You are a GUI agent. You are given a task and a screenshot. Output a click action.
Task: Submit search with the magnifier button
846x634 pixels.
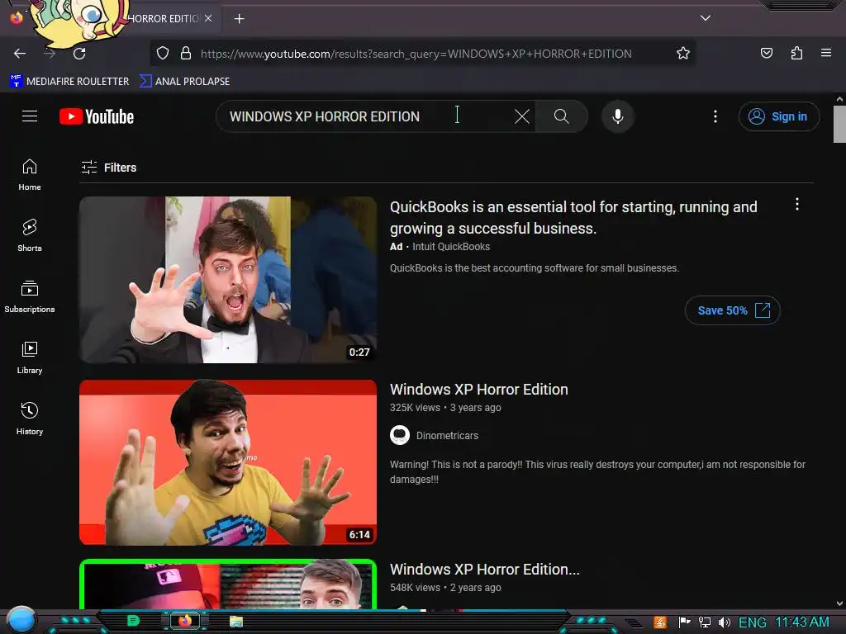pos(561,116)
